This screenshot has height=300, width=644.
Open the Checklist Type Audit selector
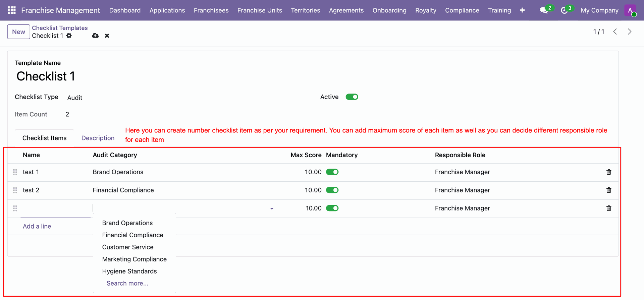coord(74,98)
